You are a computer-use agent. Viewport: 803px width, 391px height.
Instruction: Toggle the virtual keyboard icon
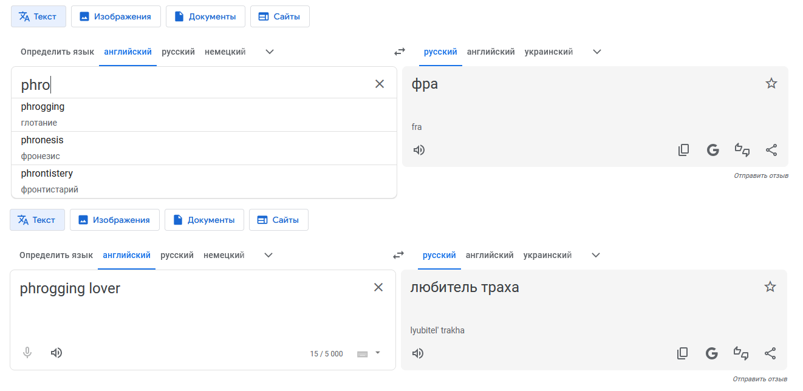(363, 354)
